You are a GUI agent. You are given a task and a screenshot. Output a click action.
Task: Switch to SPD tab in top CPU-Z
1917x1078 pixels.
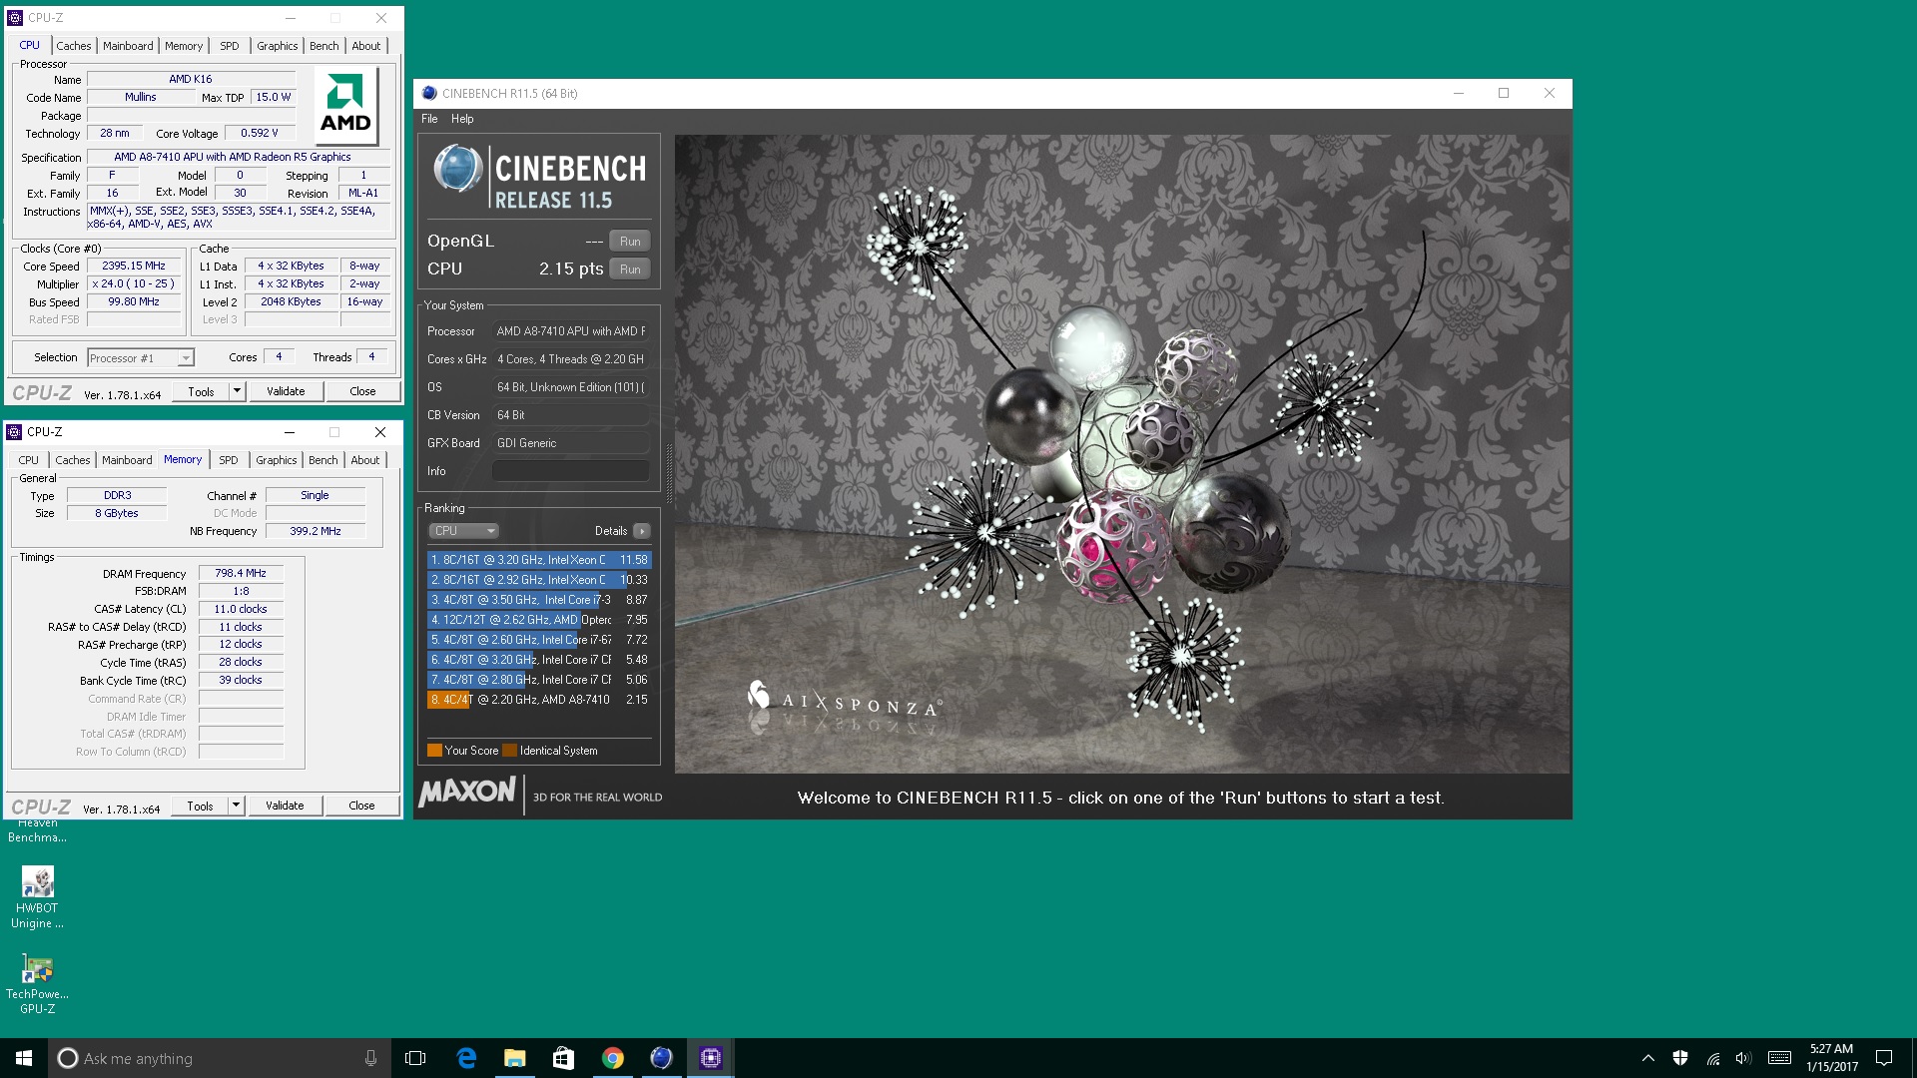click(230, 46)
